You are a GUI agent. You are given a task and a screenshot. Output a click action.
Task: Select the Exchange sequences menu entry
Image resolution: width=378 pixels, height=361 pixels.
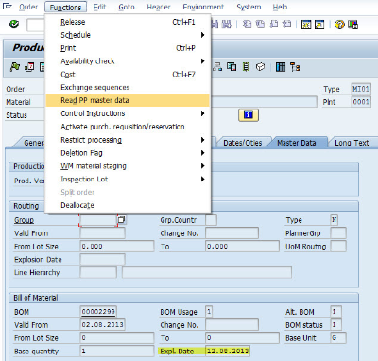[128, 87]
